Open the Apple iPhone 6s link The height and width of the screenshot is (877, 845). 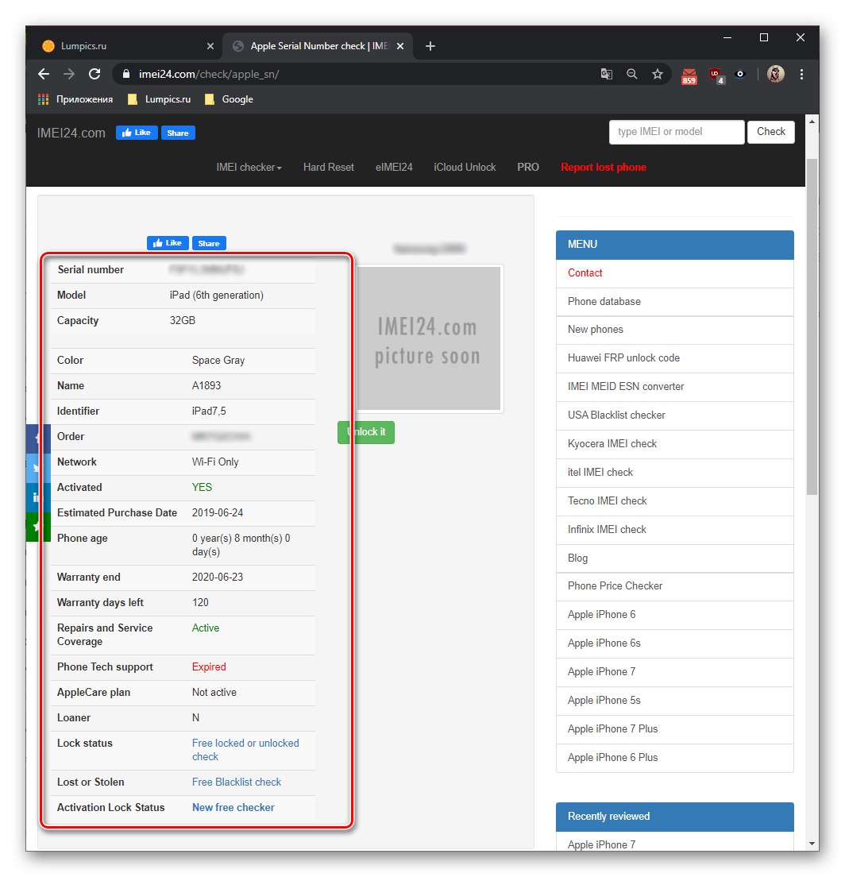(x=674, y=643)
